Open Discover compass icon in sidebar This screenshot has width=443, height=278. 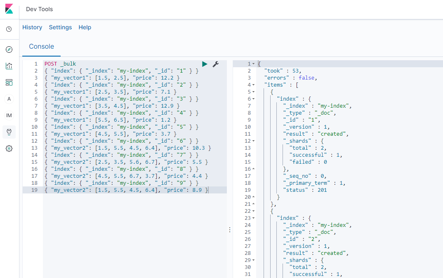pyautogui.click(x=9, y=49)
